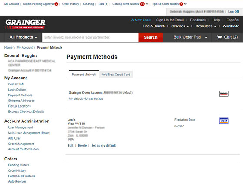
Task: Open Contact Info in sidebar
Action: pos(16,84)
